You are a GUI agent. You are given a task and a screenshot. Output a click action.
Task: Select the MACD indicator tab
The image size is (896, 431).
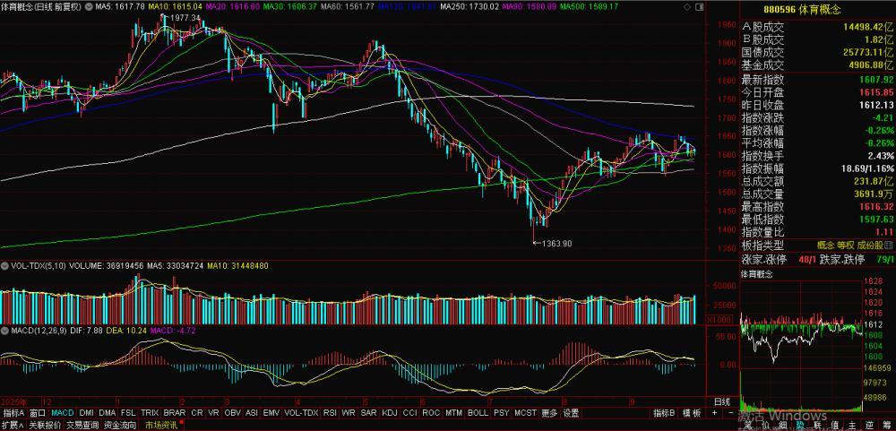pyautogui.click(x=63, y=413)
